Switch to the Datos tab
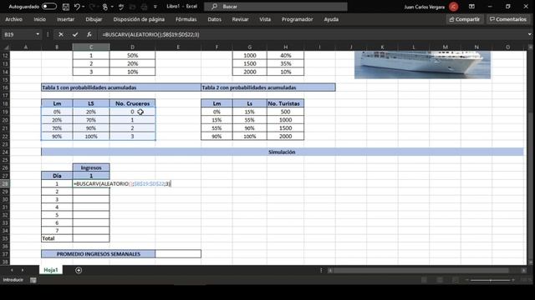Viewport: 535px width, 300px height. (x=214, y=19)
